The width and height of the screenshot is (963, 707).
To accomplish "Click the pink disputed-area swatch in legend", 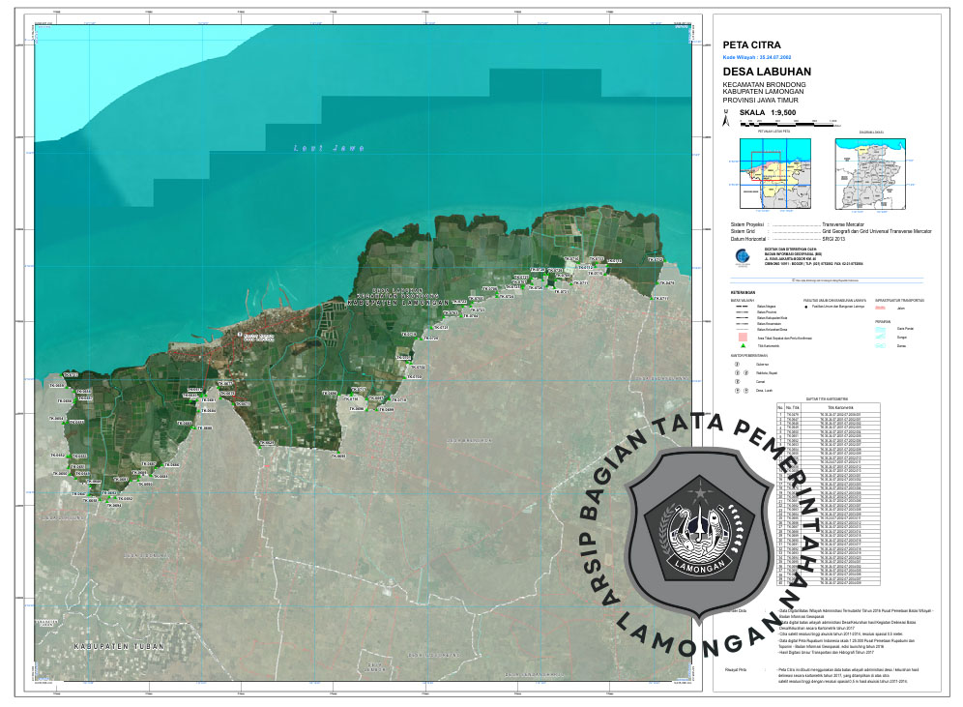I will [743, 336].
